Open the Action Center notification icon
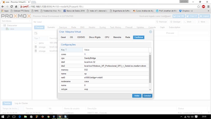Viewport: 211px width, 119px height. [x=196, y=117]
